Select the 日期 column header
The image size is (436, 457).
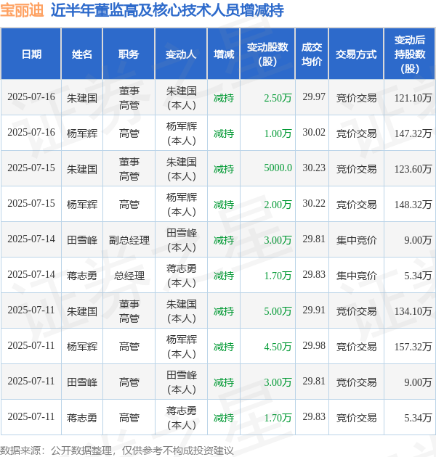pyautogui.click(x=31, y=54)
